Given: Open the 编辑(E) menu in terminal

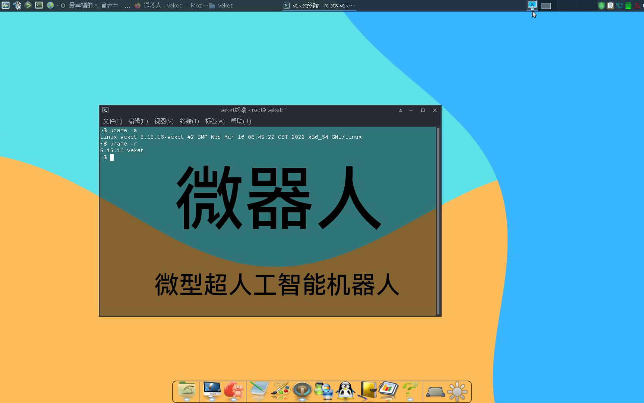Looking at the screenshot, I should point(138,121).
